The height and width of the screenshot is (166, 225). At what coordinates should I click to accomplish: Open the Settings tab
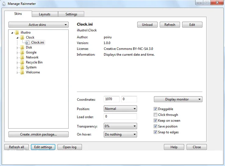click(x=71, y=14)
